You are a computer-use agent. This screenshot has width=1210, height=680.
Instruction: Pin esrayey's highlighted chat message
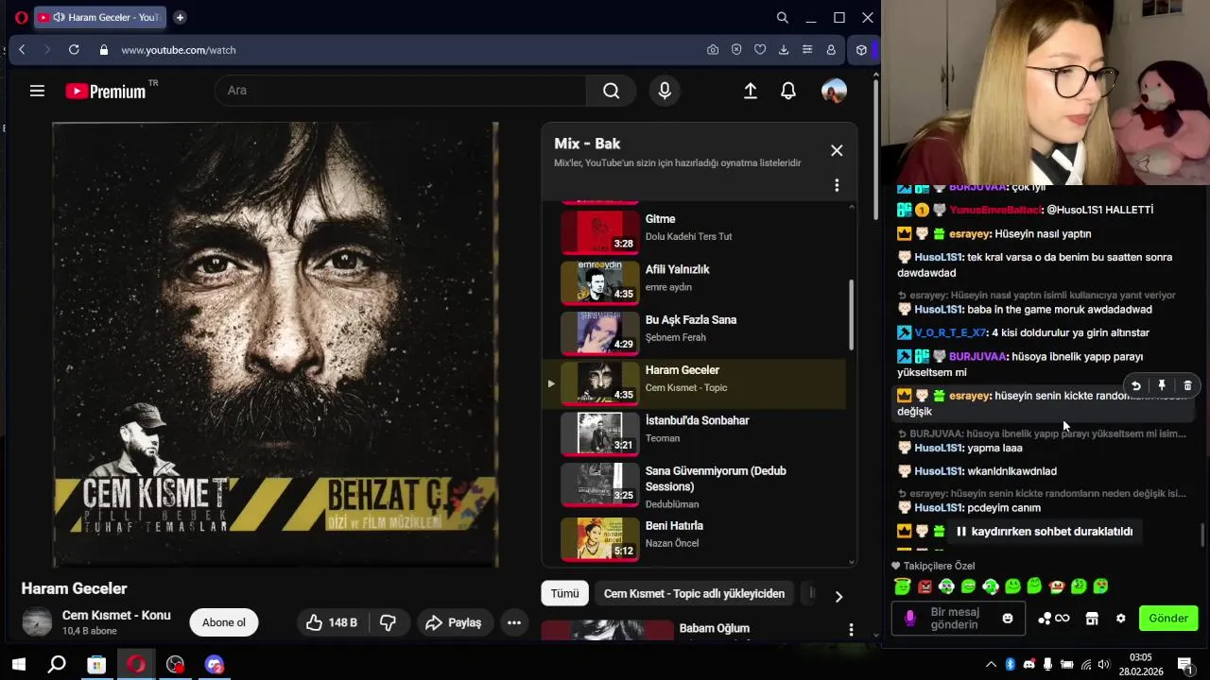1162,385
